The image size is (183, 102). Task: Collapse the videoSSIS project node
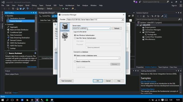[x=138, y=25]
